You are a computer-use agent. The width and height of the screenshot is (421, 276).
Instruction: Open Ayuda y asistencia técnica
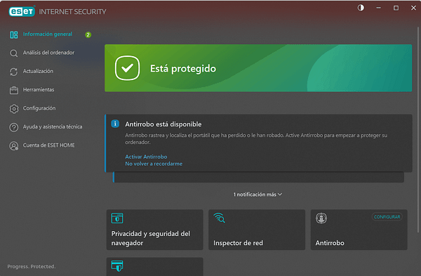tap(53, 127)
